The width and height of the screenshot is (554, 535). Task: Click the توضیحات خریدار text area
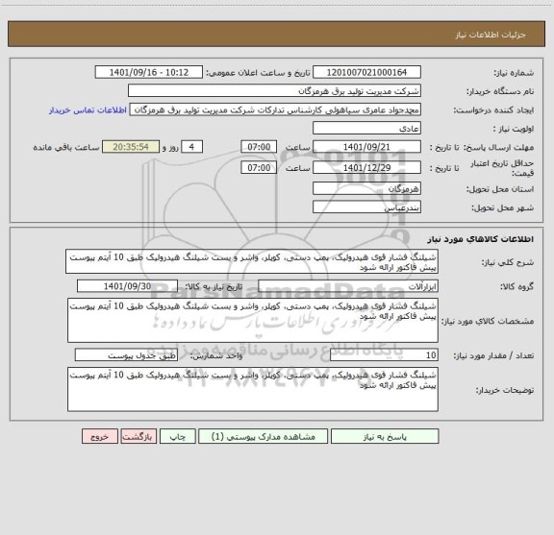tap(253, 389)
